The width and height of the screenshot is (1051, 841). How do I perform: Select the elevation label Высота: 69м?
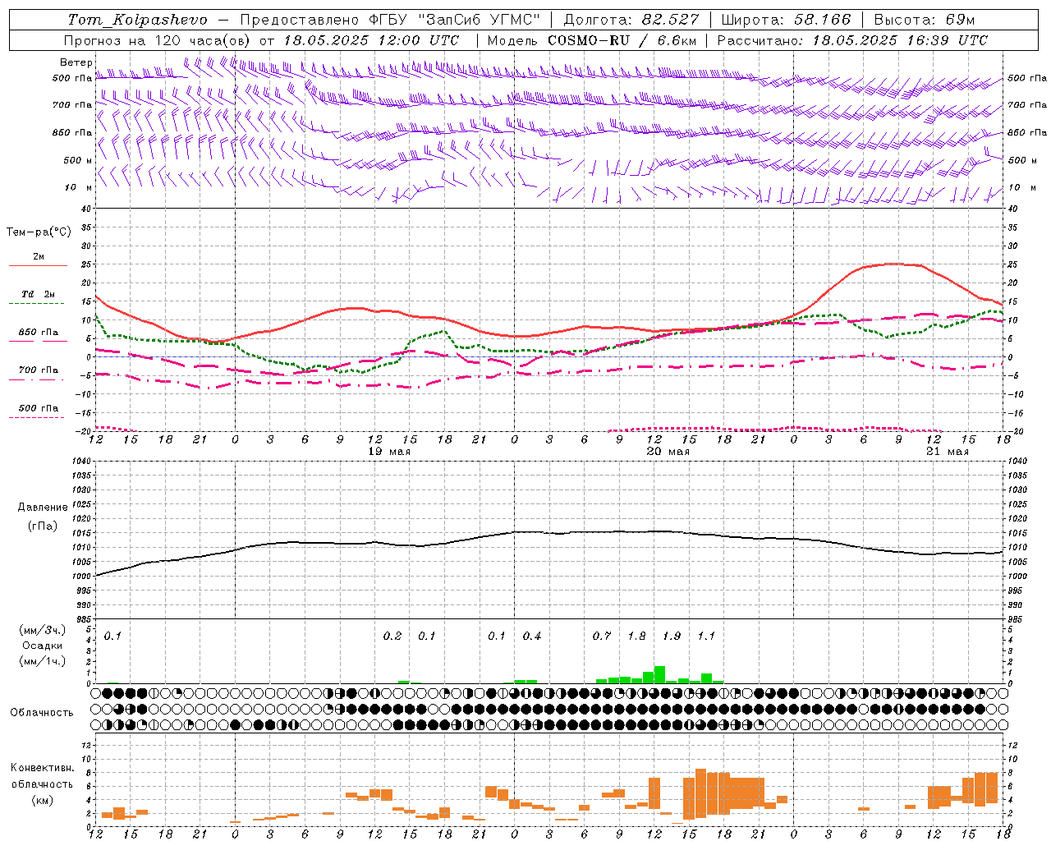(x=924, y=19)
